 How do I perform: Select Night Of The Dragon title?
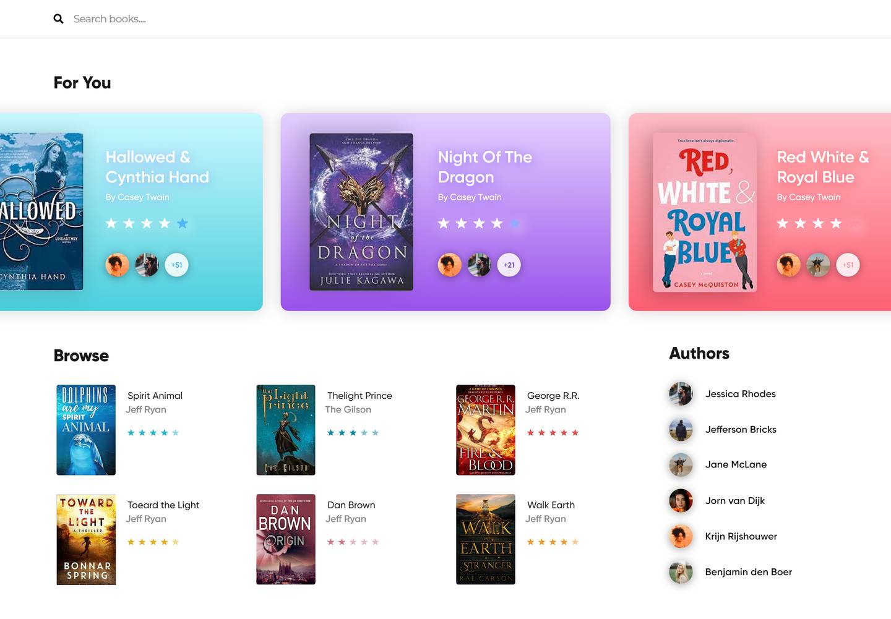(485, 167)
